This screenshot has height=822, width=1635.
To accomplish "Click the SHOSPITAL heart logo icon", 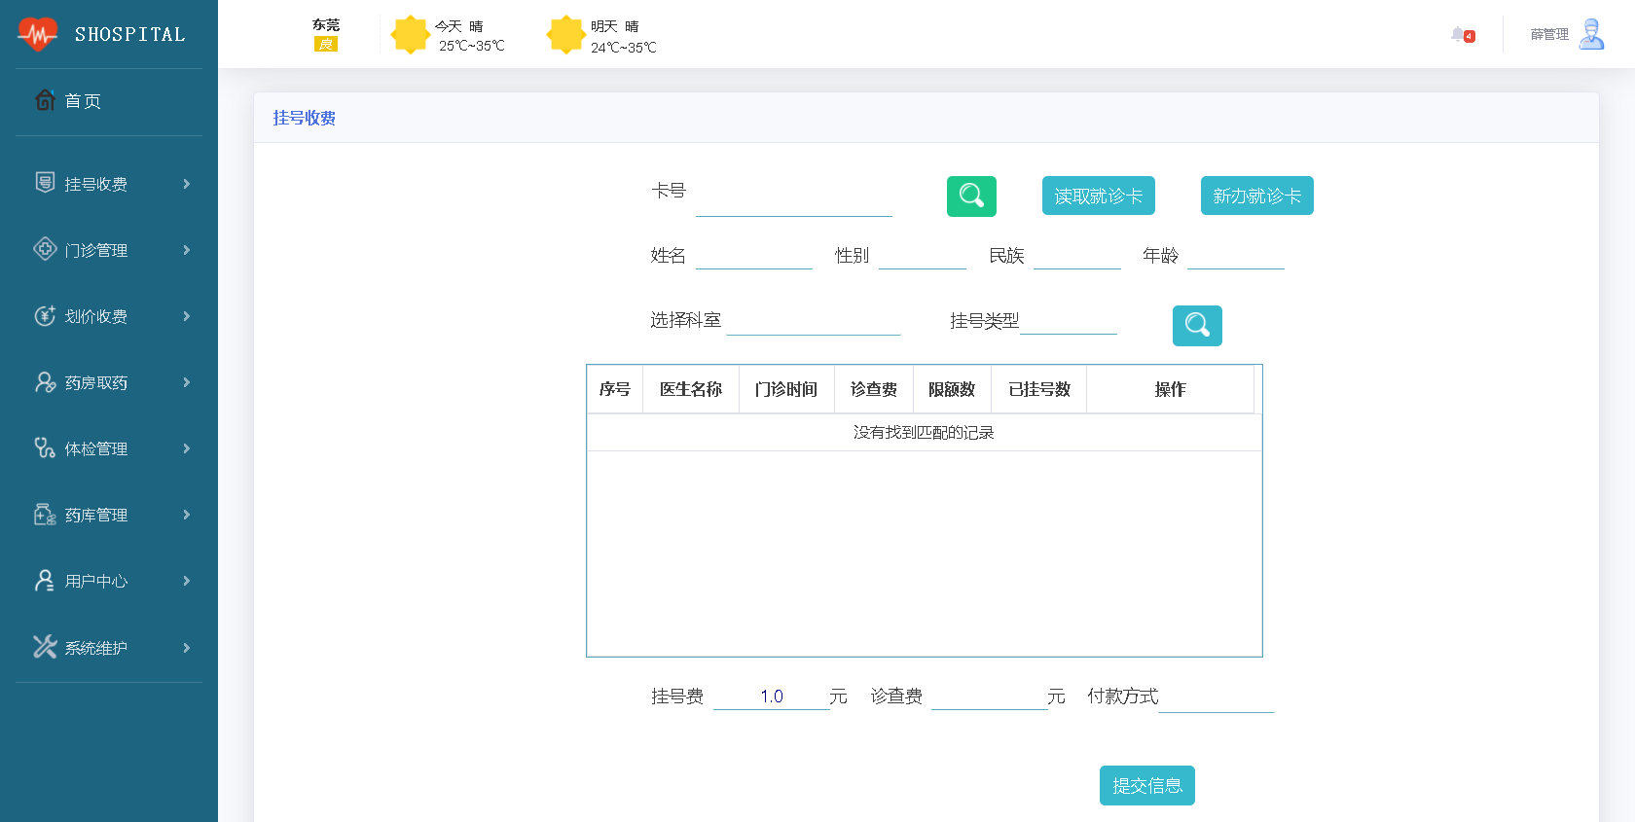I will coord(38,34).
